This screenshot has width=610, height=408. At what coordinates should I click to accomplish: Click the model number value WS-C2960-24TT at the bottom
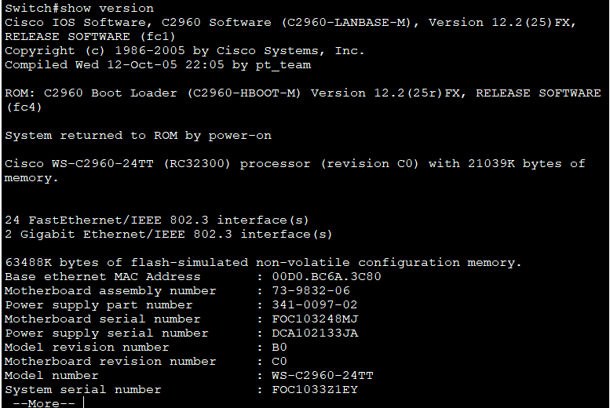[323, 375]
